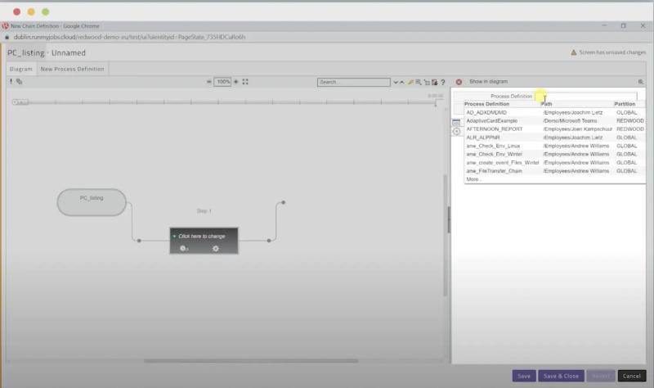Click the exclamation icon in diagram toolbar
Viewport: 654px width, 388px height.
pyautogui.click(x=11, y=82)
